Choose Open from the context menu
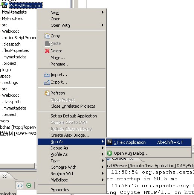194x195 pixels. [72, 19]
